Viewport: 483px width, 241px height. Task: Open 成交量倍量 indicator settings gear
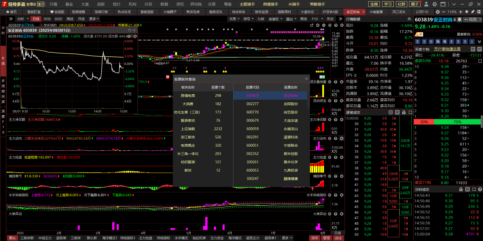[x=330, y=82]
